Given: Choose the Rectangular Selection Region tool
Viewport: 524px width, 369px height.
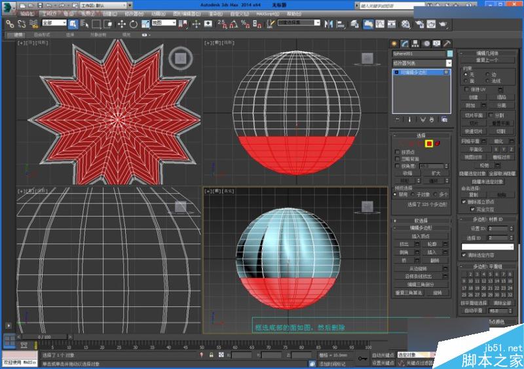Looking at the screenshot, I should [x=96, y=24].
